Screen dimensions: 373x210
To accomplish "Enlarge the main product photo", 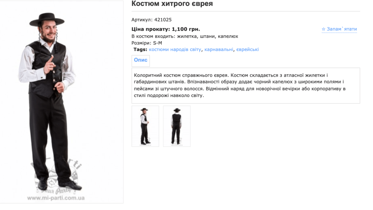I will [62, 102].
